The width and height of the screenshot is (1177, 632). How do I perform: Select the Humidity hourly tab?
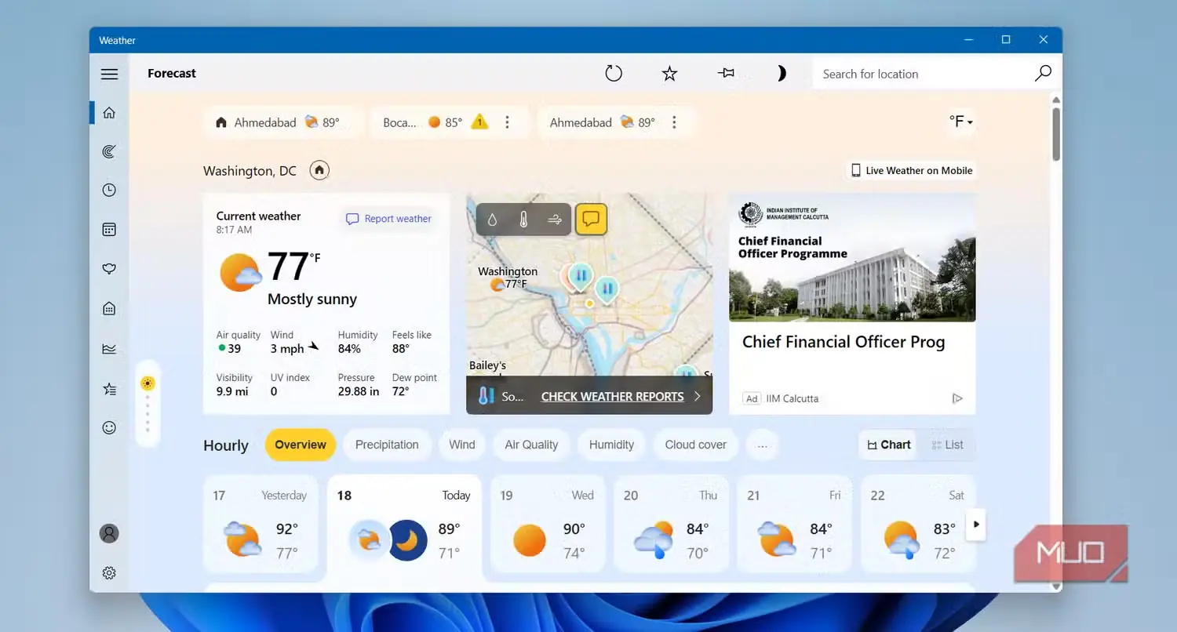[x=611, y=445]
